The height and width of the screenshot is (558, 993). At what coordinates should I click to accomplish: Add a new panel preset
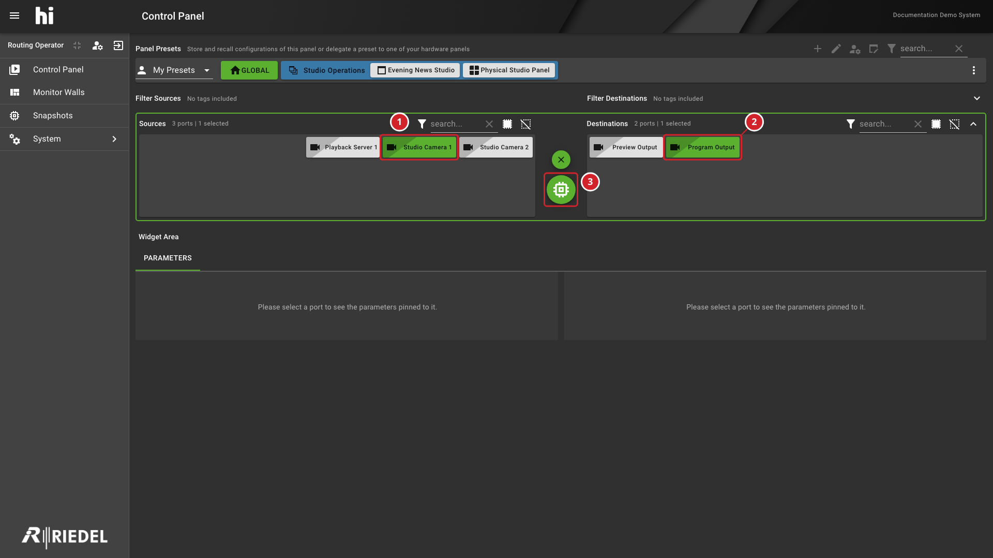pos(818,49)
